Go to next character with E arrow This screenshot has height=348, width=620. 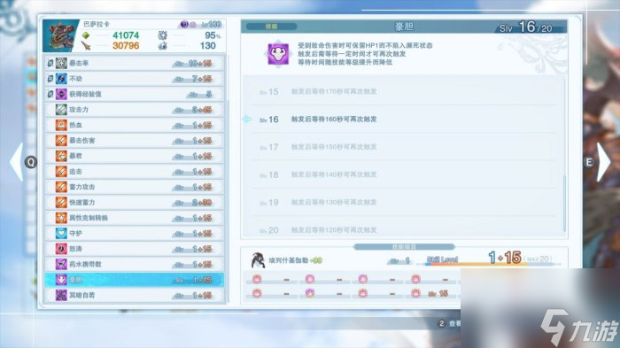click(604, 162)
